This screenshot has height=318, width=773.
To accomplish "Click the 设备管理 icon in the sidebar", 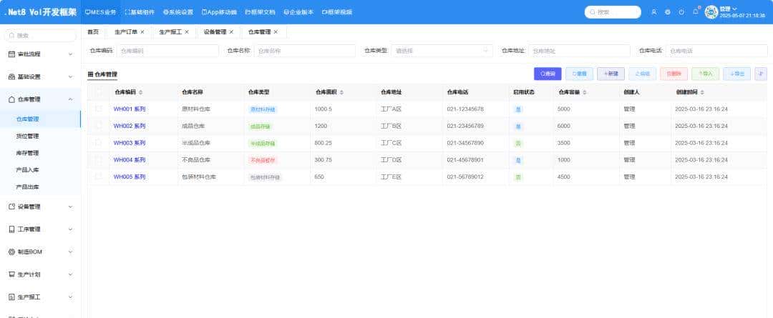I will pyautogui.click(x=12, y=207).
